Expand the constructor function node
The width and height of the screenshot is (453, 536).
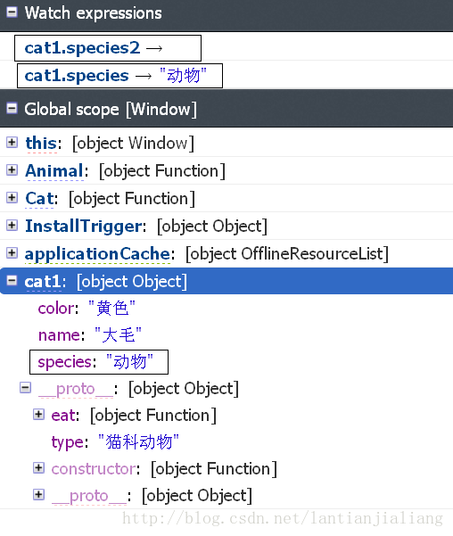38,468
